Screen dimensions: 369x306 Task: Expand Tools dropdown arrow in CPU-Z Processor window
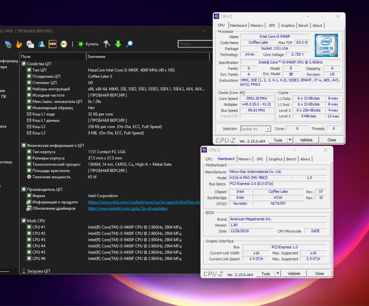[x=290, y=140]
